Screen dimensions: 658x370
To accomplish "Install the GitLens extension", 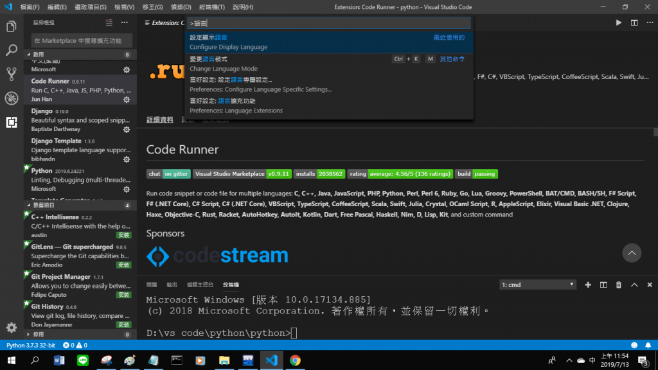I will pyautogui.click(x=124, y=265).
